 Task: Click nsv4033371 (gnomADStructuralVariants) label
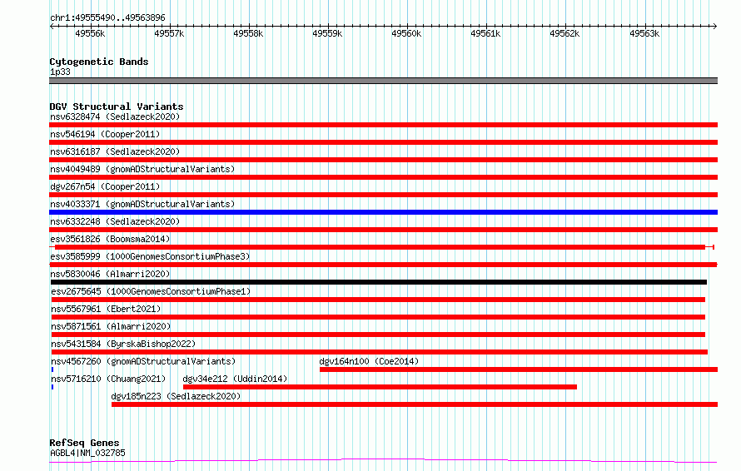[x=142, y=204]
